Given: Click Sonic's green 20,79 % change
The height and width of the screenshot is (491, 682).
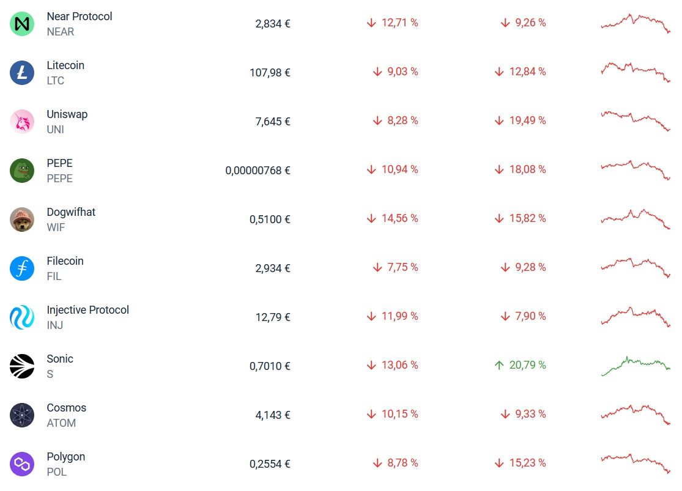Looking at the screenshot, I should 520,365.
